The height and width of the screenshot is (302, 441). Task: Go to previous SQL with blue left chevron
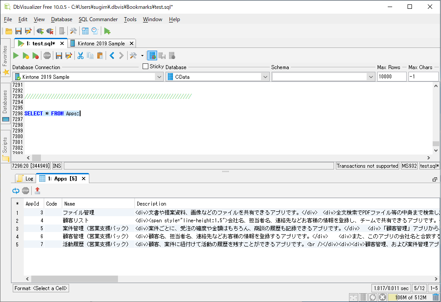[112, 55]
